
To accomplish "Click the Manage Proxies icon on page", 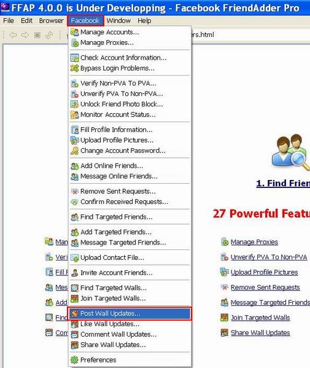I will point(225,241).
